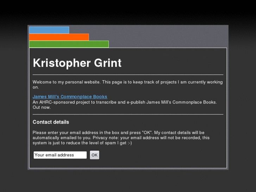This screenshot has height=192, width=256.
Task: Click the 'Contact details' heading
Action: tap(51, 122)
